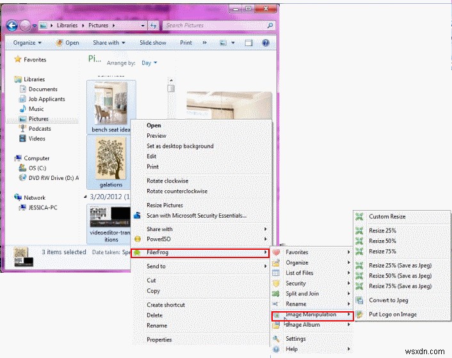Image resolution: width=452 pixels, height=358 pixels.
Task: Click the Forward navigation arrow
Action: [25, 26]
